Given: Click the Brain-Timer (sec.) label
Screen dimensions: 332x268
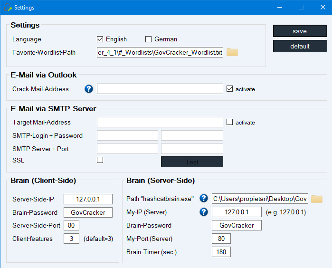Looking at the screenshot, I should coord(152,252).
